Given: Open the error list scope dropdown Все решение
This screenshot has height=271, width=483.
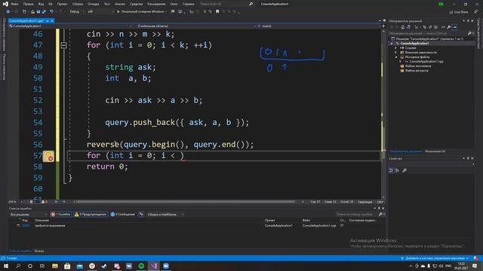Looking at the screenshot, I should (29, 214).
